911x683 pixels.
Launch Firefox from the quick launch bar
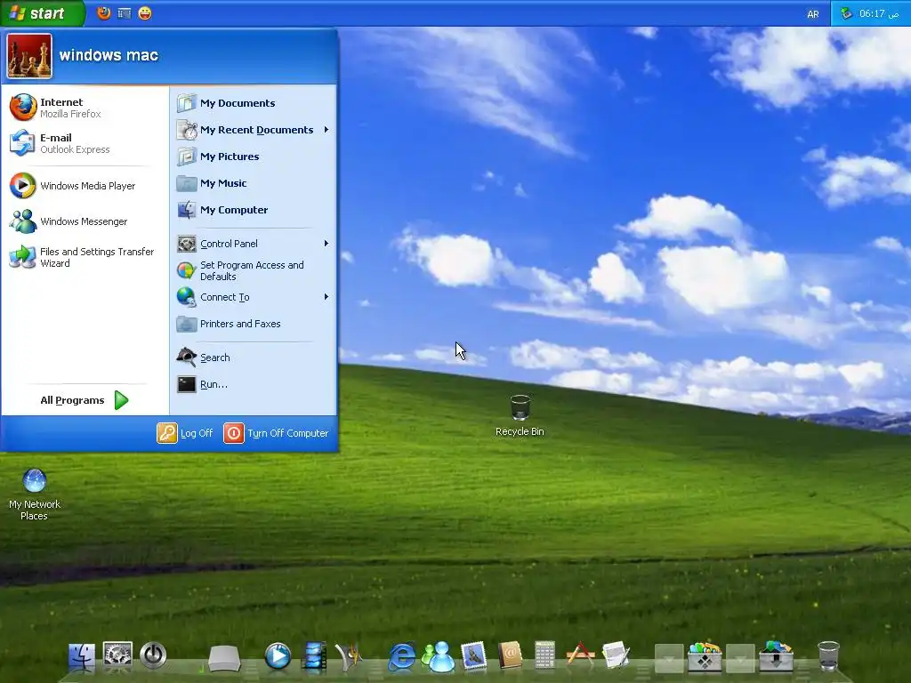[x=104, y=12]
